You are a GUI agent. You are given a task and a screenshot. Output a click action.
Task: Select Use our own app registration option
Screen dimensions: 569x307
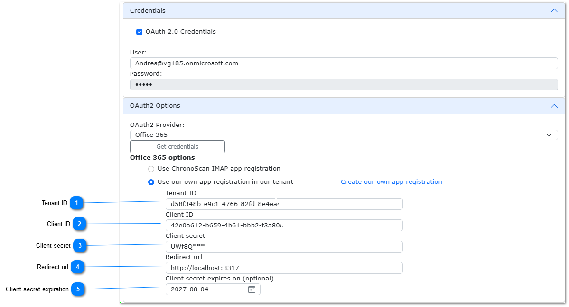(x=151, y=181)
